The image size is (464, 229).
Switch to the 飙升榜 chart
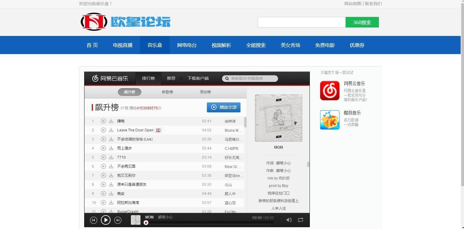[x=130, y=92]
